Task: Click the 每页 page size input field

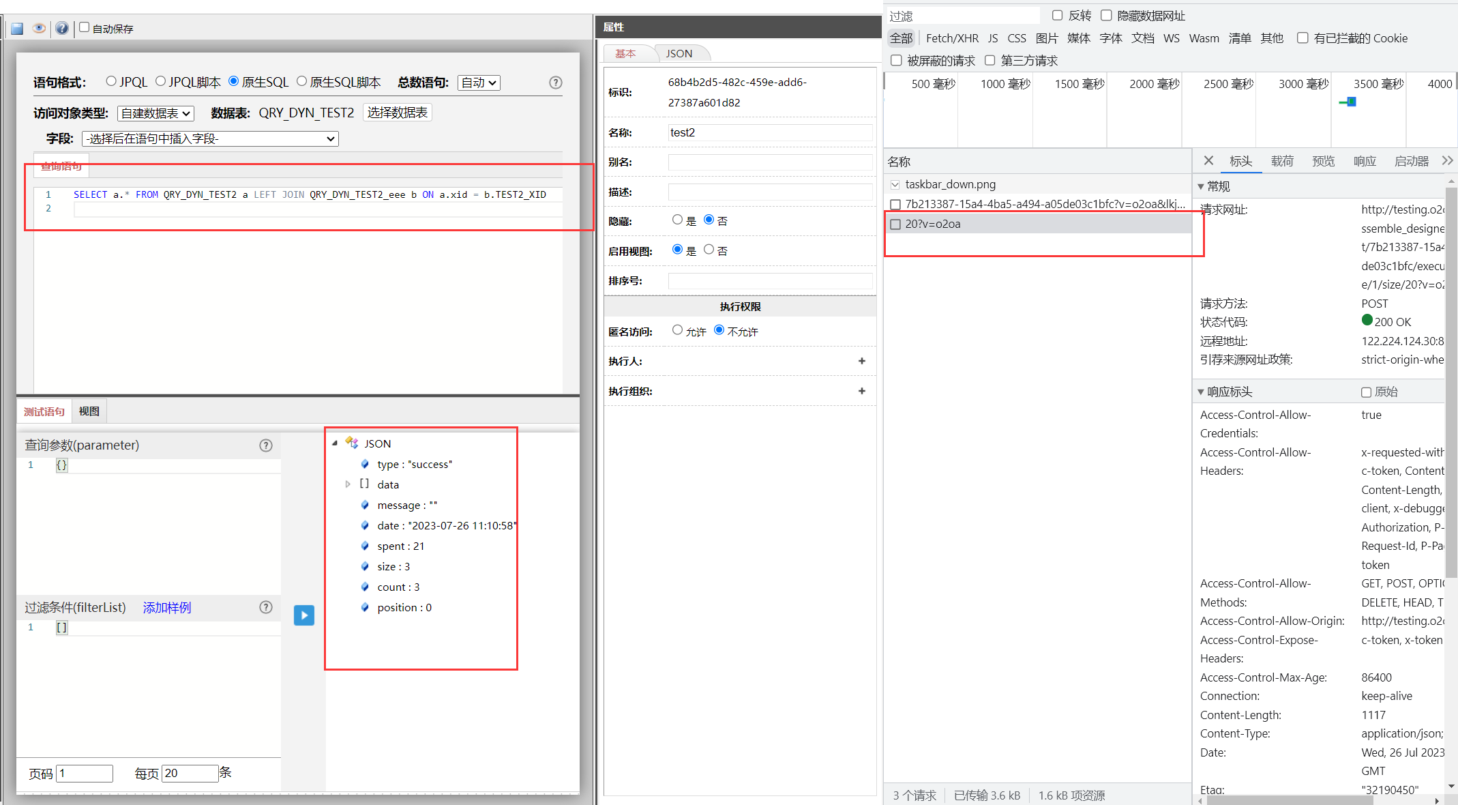Action: click(x=190, y=773)
